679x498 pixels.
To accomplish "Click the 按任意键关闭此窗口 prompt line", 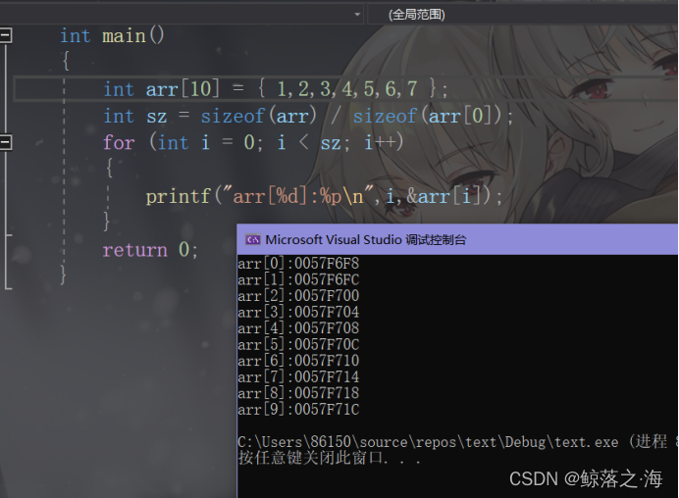I will (x=329, y=458).
